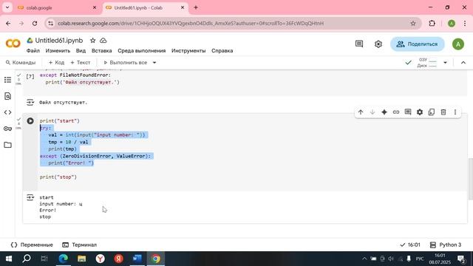Toggle output options of 'Файл отсутствует' output
The image size is (473, 266).
click(x=30, y=103)
